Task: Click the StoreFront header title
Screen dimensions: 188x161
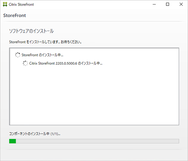Action: click(x=14, y=16)
